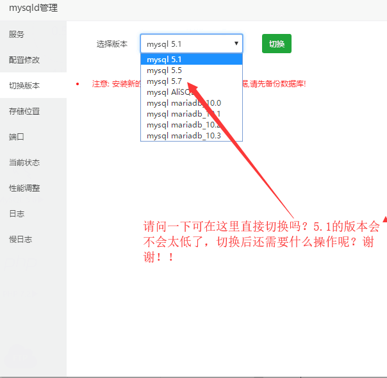This screenshot has width=387, height=378.
Task: Click the red 注意 warning message
Action: click(x=199, y=84)
